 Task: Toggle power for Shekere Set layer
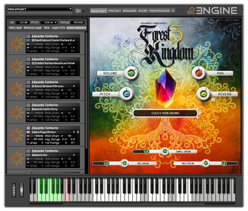pos(28,151)
